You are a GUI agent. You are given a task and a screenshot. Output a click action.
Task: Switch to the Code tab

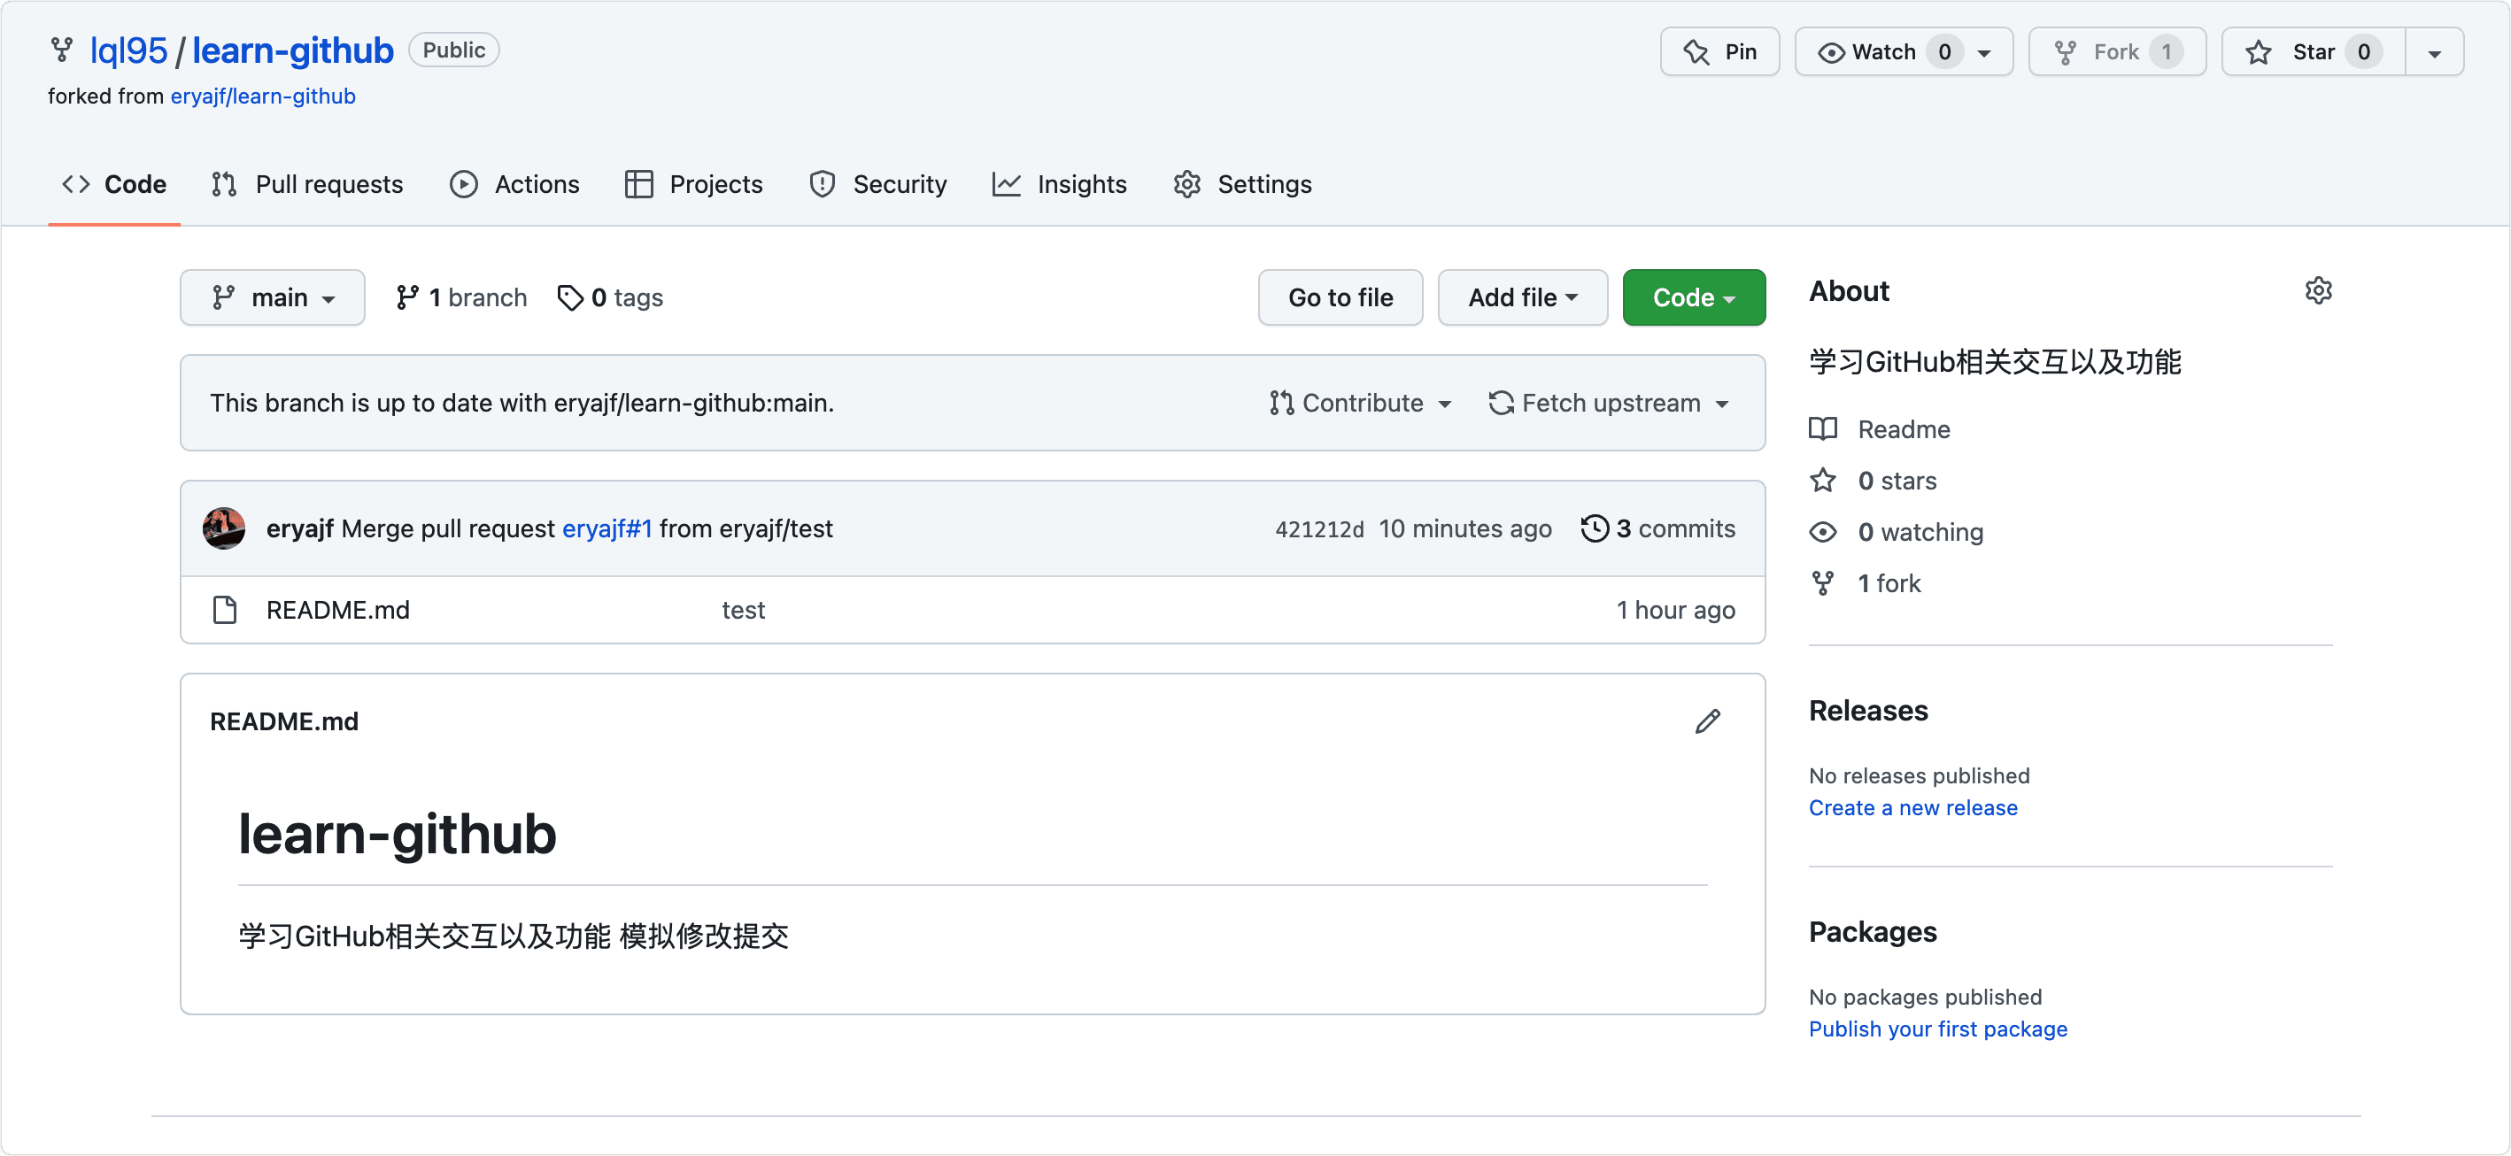tap(114, 183)
